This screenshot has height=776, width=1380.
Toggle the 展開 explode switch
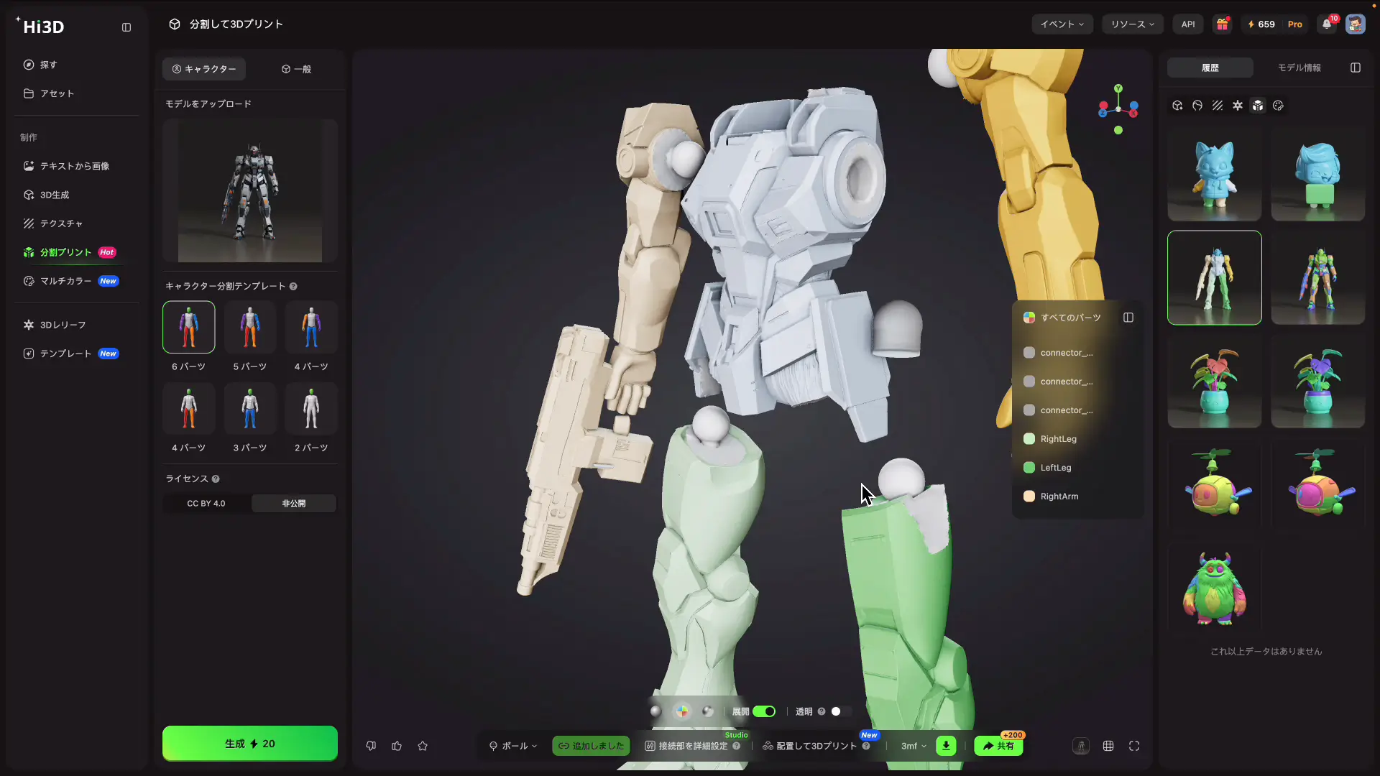pyautogui.click(x=764, y=711)
